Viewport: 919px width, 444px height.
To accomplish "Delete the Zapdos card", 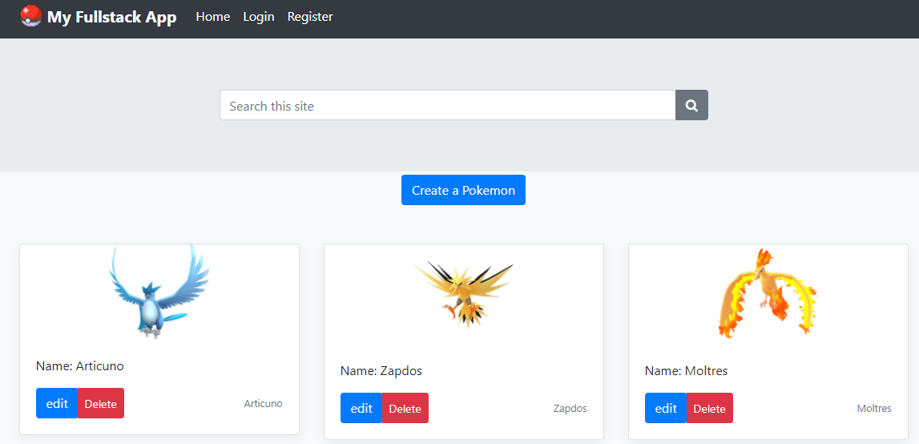I will pyautogui.click(x=405, y=408).
